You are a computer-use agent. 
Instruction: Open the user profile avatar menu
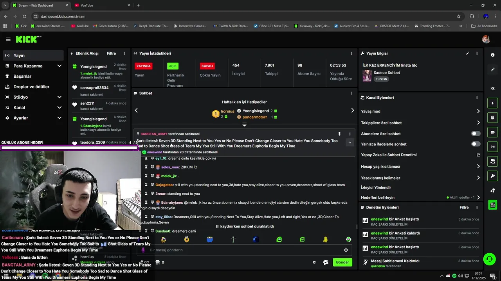[486, 39]
